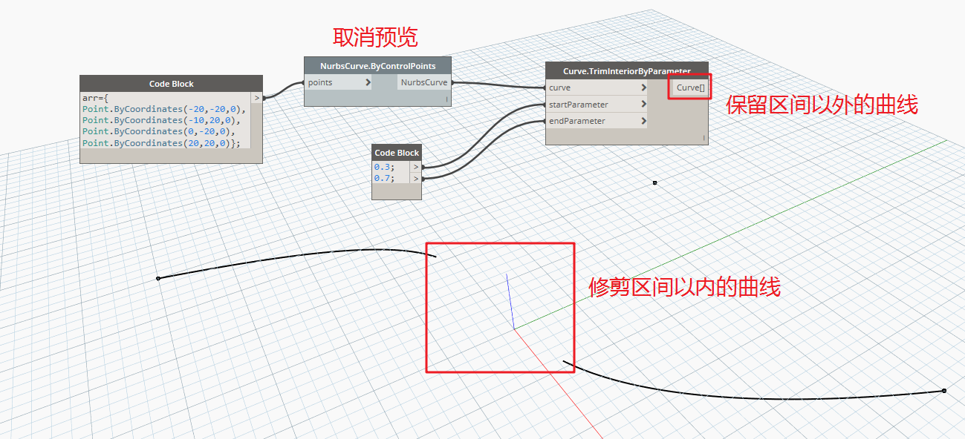Screen dimensions: 965x439
Task: Click the Curve[] output port
Action: [x=690, y=88]
